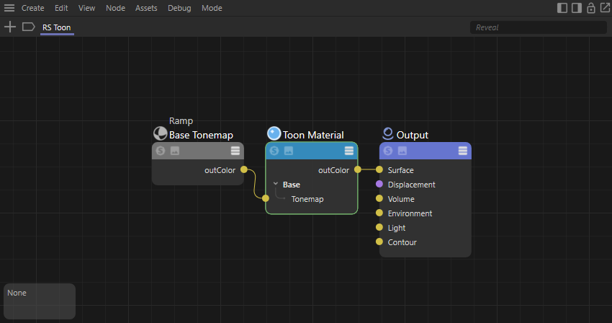Open the Output node options menu

[x=463, y=151]
